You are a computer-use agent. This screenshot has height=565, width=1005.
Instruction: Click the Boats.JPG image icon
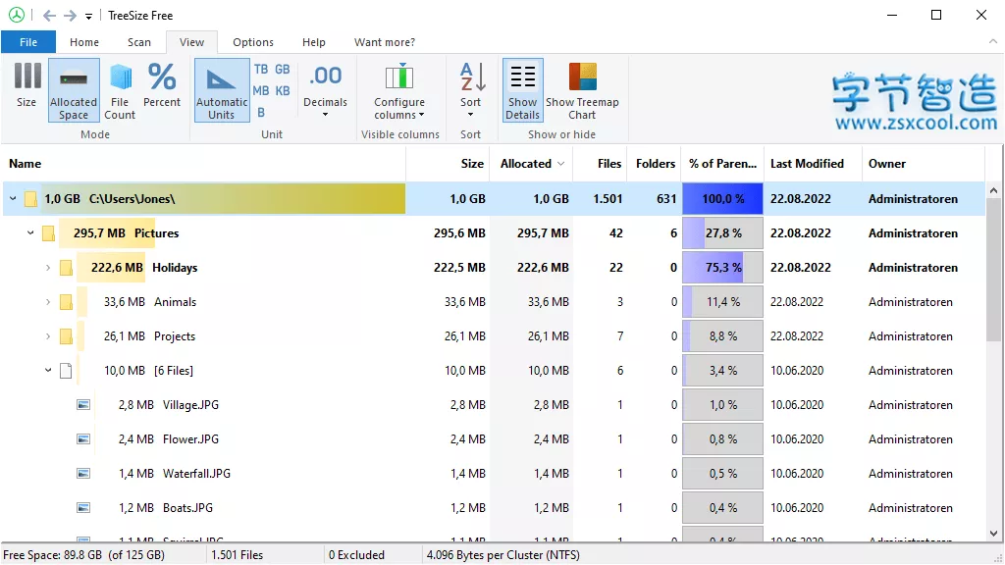pos(83,508)
